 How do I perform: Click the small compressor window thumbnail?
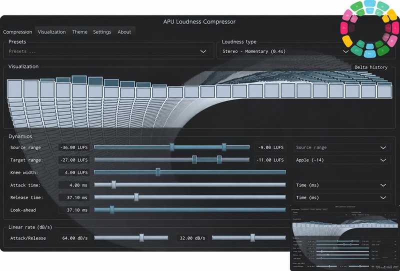click(x=345, y=237)
